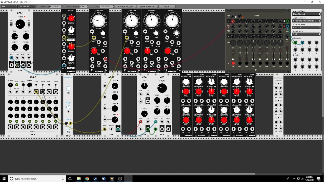The image size is (324, 182).
Task: Click the LFO-1 SQR output jack
Action: click(29, 65)
